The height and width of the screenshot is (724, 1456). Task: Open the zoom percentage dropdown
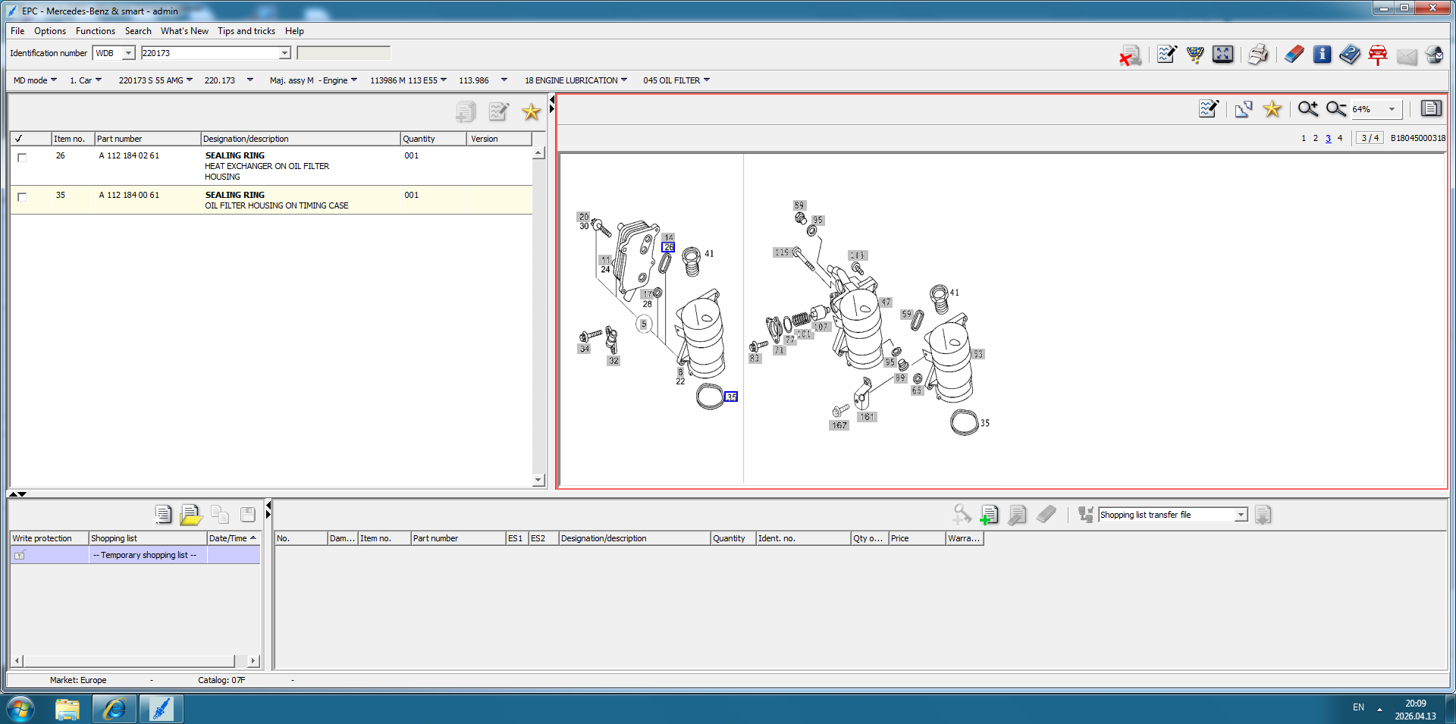point(1392,109)
